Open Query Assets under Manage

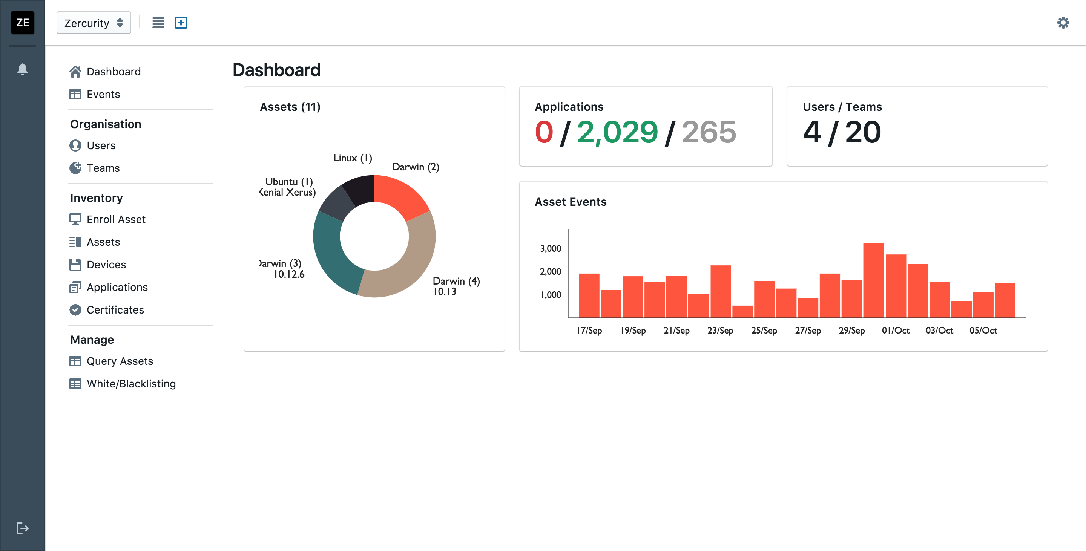[x=119, y=361]
